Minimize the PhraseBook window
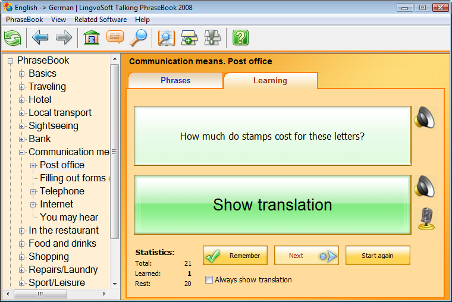 [405, 8]
